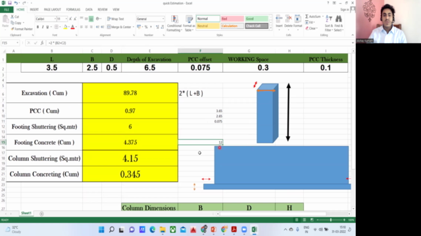This screenshot has width=421, height=236.
Task: Click the formula bar input field
Action: tap(199, 43)
